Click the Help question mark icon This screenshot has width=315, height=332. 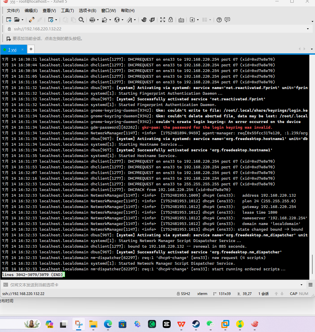pyautogui.click(x=219, y=20)
